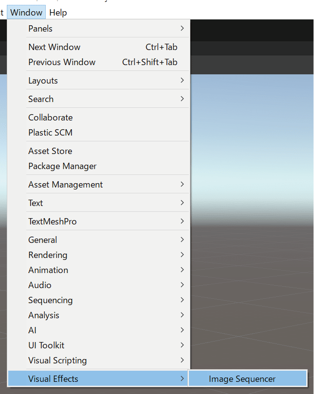This screenshot has height=394, width=314.
Task: Launch the Package Manager
Action: 98,166
